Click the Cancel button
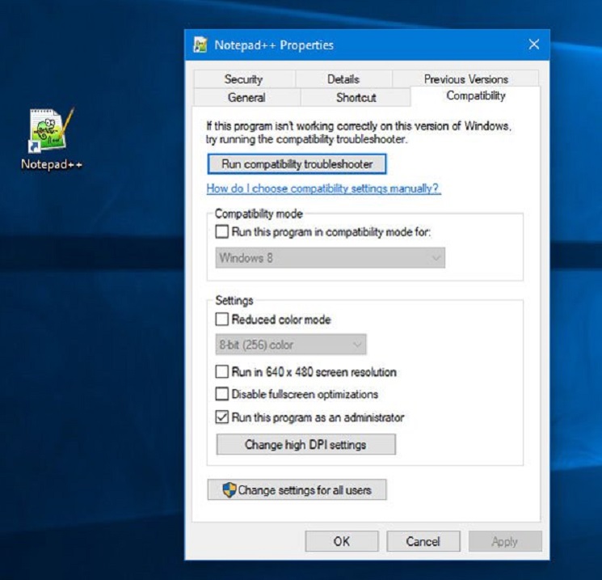The image size is (602, 580). coord(423,541)
